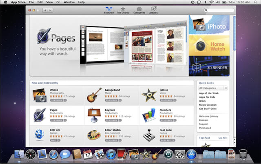The height and width of the screenshot is (164, 261).
Task: Open the GarageBand guitar app icon
Action: [94, 95]
